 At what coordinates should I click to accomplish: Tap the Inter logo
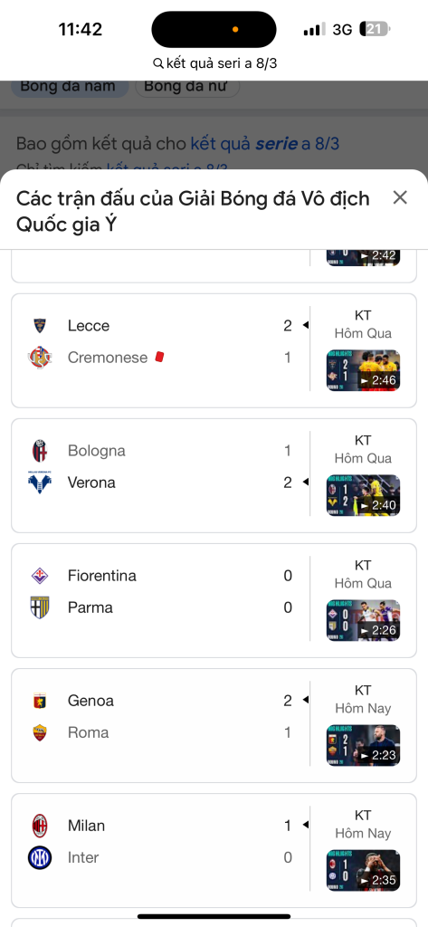(x=40, y=858)
